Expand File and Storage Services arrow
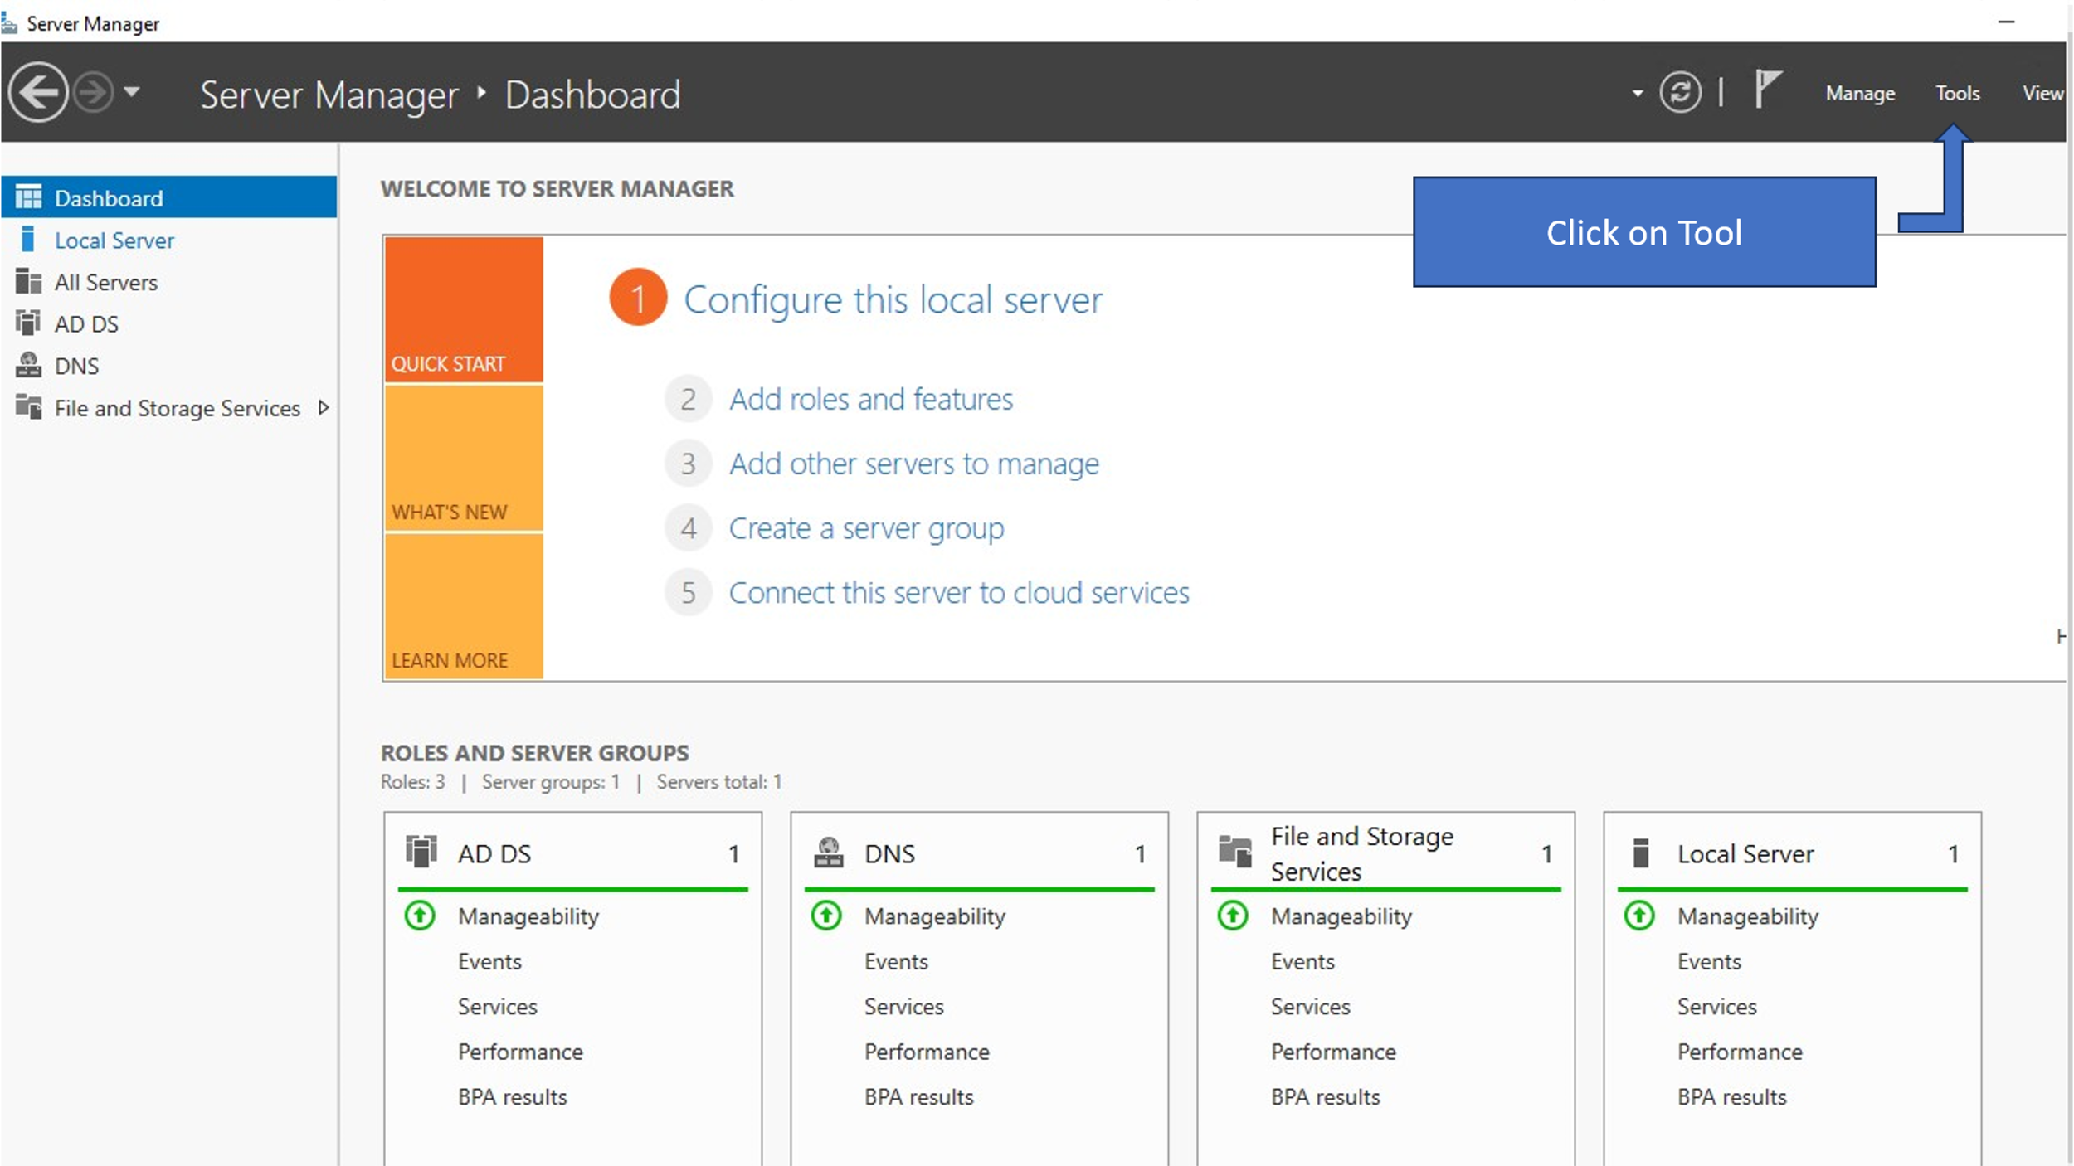 324,407
